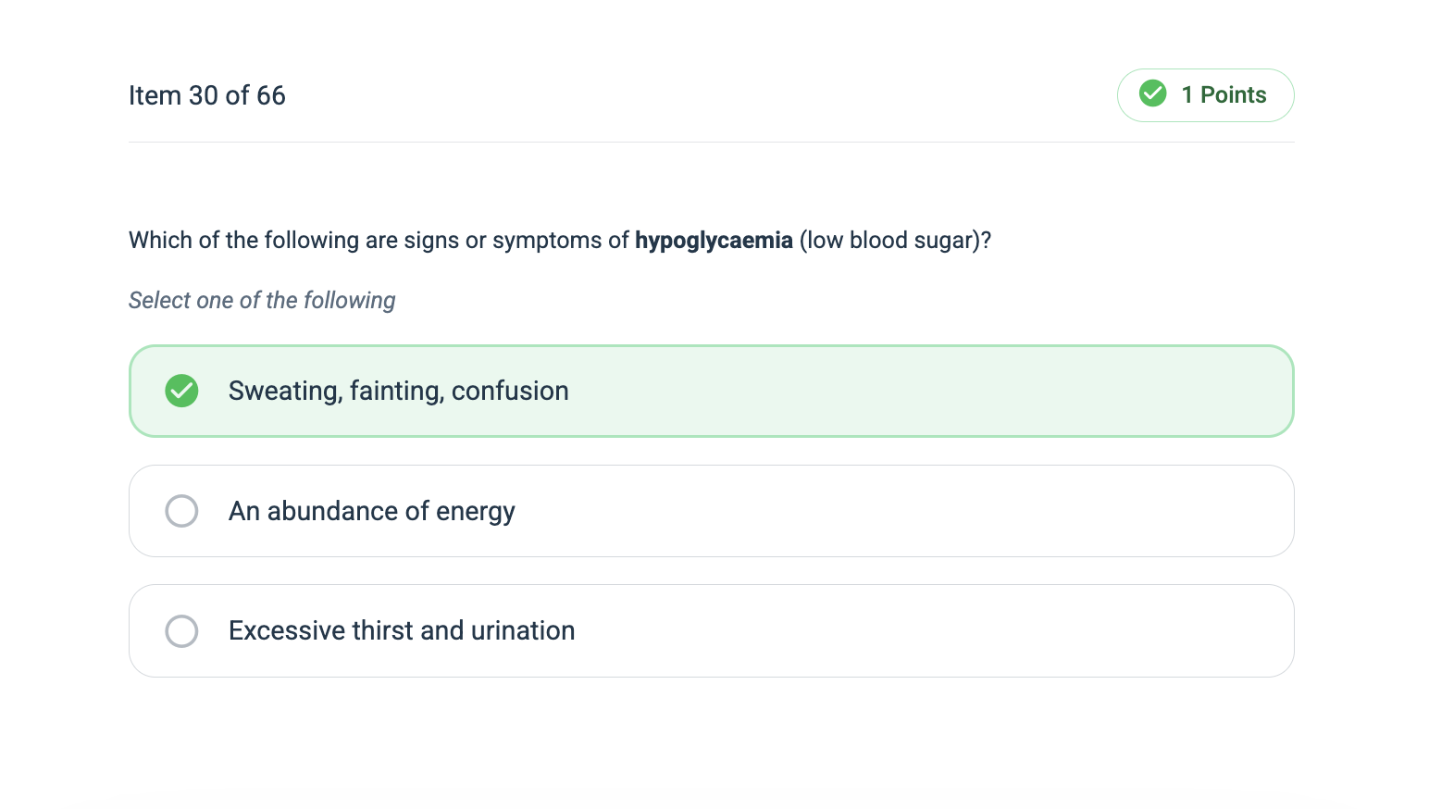Click the green check beside Sweating, fainting, confusion
The width and height of the screenshot is (1429, 809).
pos(181,391)
